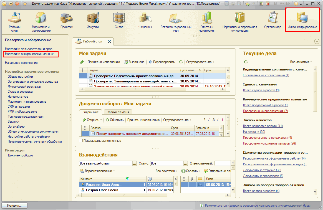
Task: Switch to the Задачи от меня tab
Action: pos(118,112)
